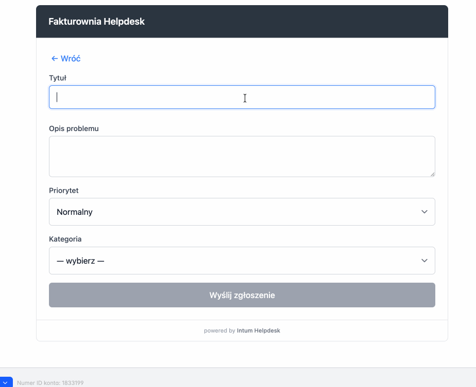Grab the resize handle of Opis problemu textarea

432,174
